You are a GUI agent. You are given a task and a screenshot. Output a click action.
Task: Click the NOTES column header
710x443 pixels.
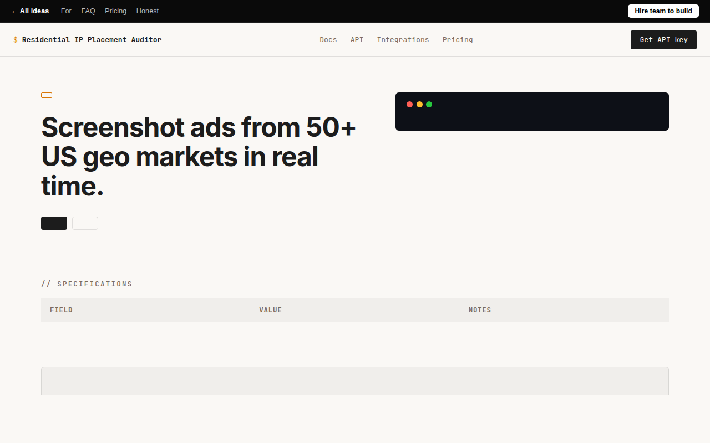(x=480, y=310)
